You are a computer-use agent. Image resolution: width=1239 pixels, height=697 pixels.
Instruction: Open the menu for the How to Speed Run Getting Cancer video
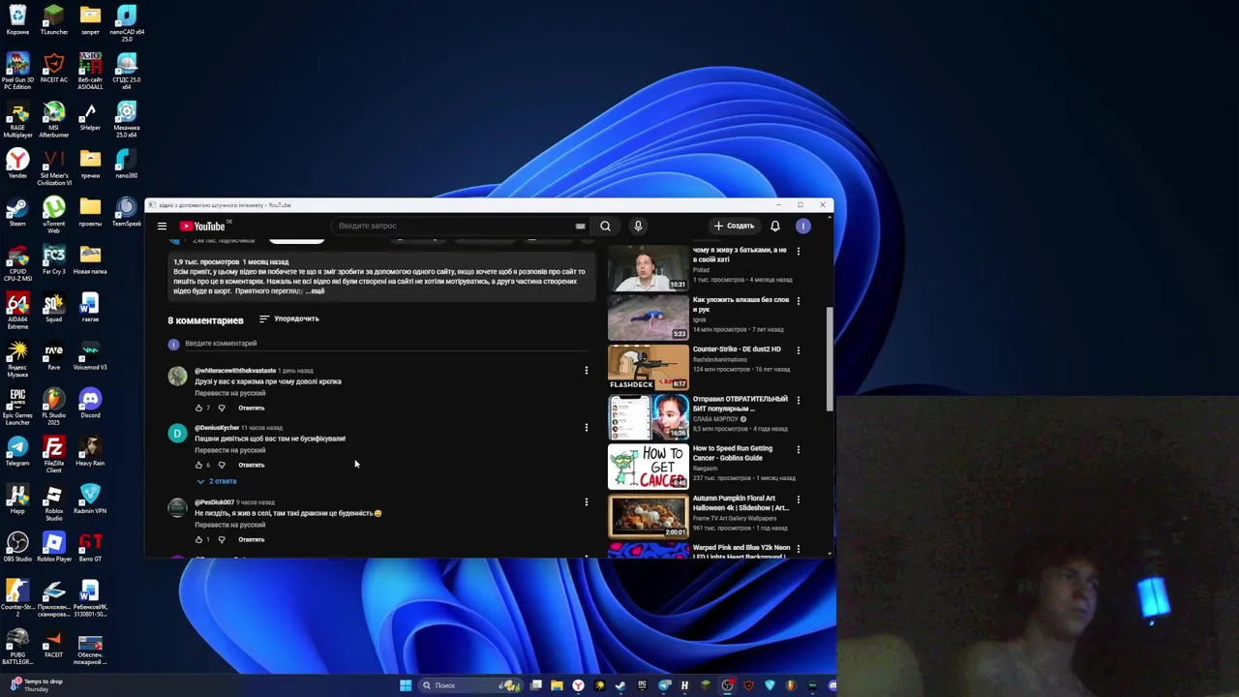click(x=799, y=449)
